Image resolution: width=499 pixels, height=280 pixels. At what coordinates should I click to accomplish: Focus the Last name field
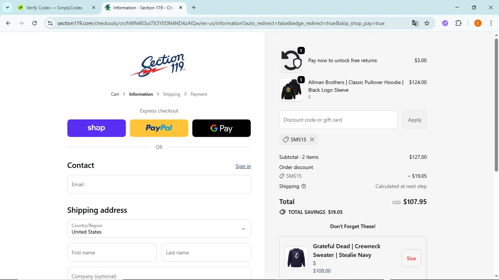[x=206, y=252]
